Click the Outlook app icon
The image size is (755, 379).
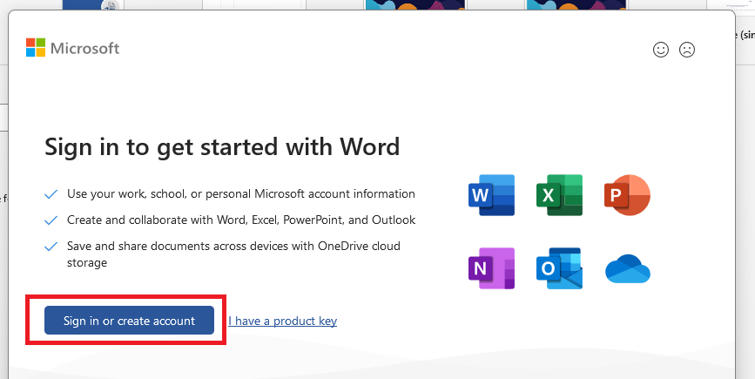pos(560,268)
